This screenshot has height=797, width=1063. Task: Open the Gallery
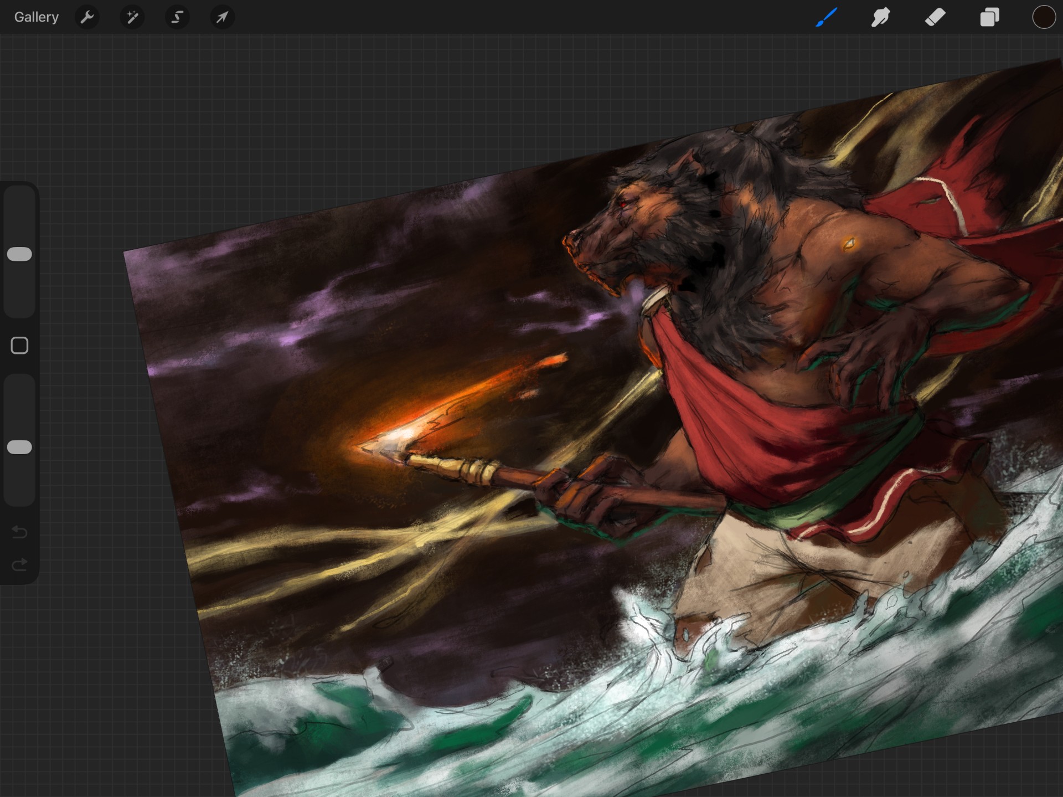tap(36, 17)
